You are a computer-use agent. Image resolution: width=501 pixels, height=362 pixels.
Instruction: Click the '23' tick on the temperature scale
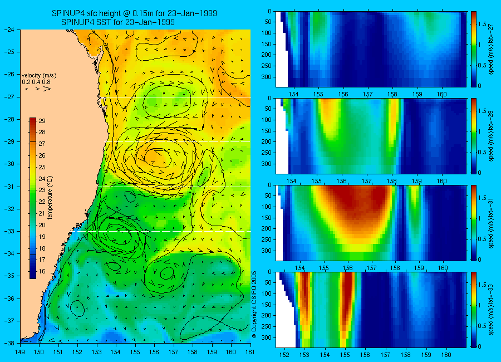click(42, 190)
